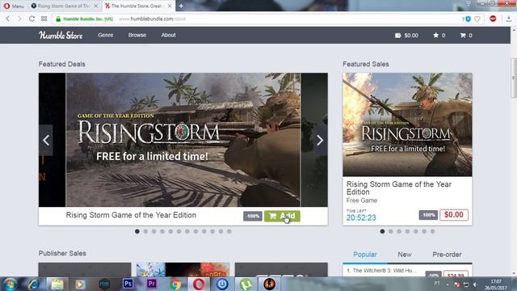Close the Rising Storm Game tab

click(x=95, y=6)
